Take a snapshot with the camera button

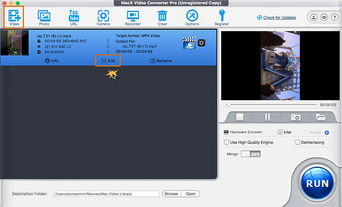(295, 117)
